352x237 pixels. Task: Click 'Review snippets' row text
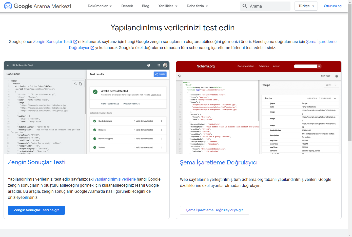[106, 139]
